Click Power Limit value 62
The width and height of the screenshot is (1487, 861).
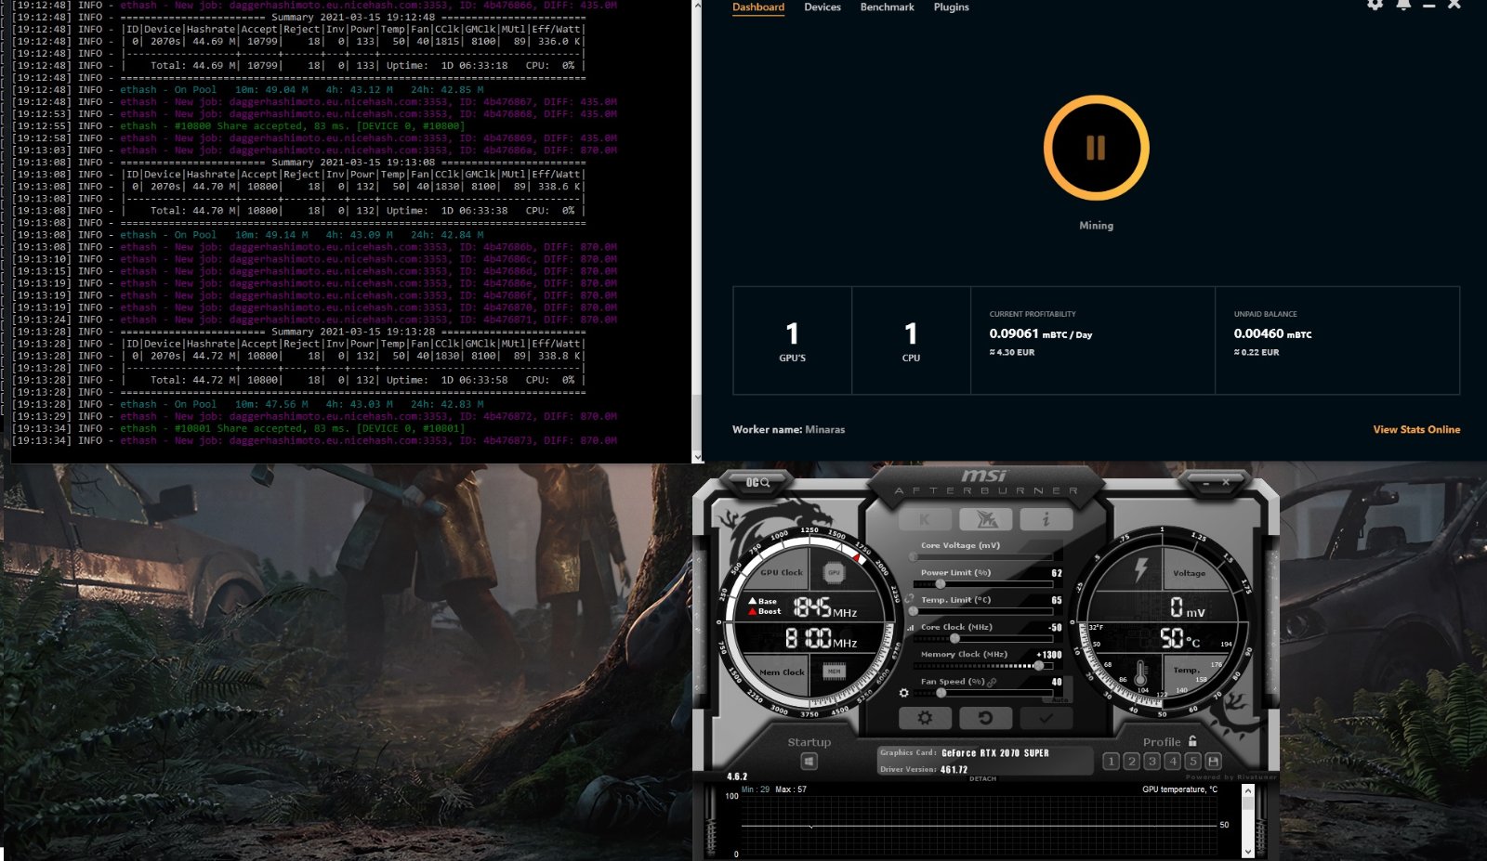tap(1057, 573)
